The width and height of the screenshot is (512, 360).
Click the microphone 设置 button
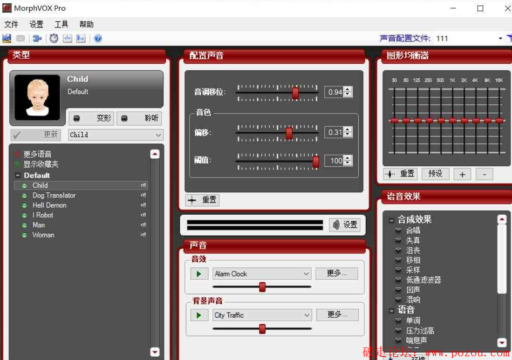point(345,224)
